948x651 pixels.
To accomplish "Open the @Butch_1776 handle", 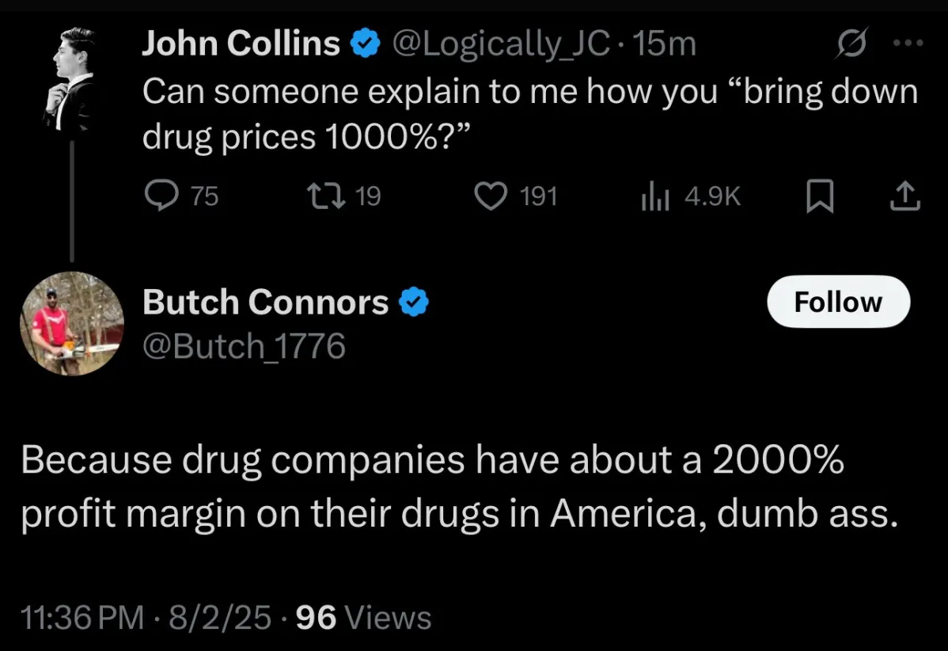I will [245, 346].
